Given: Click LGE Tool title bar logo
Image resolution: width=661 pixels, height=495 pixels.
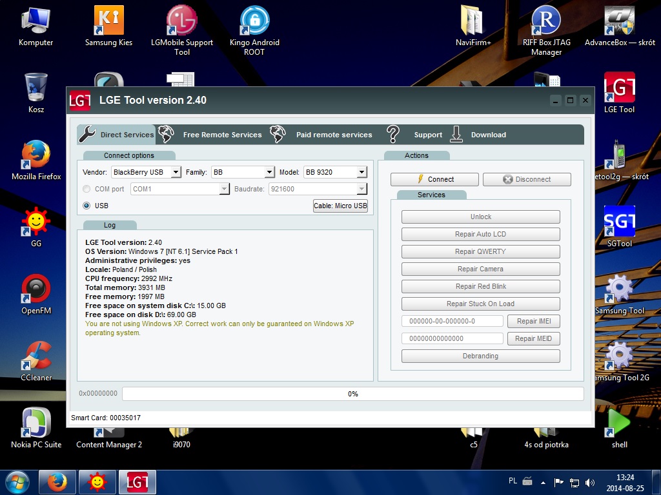Looking at the screenshot, I should coord(80,100).
